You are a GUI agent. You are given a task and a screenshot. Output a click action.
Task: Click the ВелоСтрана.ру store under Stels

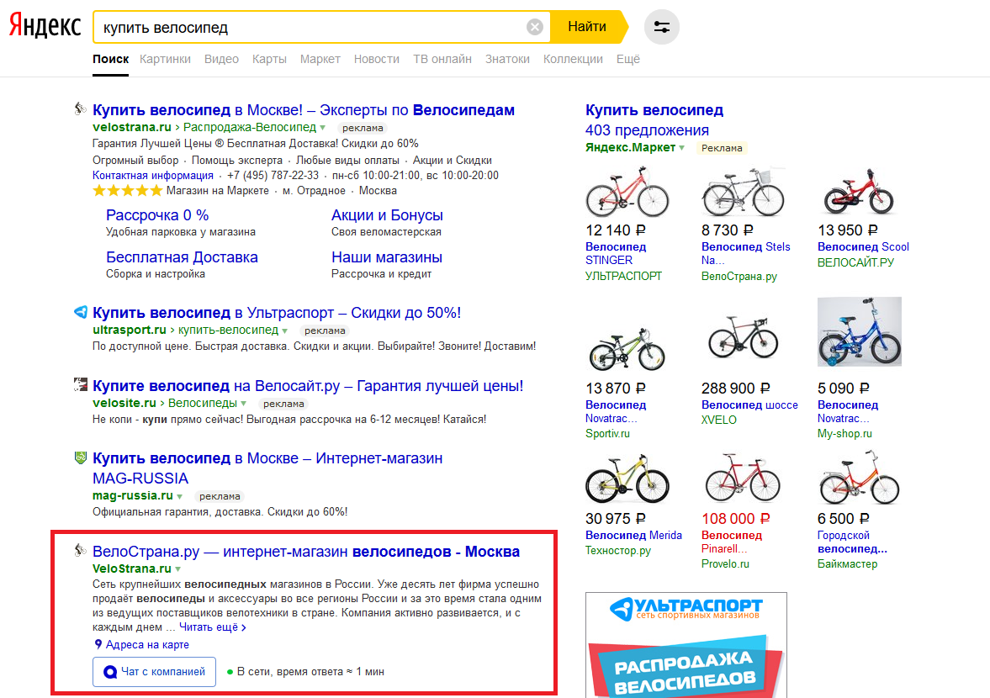coord(739,276)
